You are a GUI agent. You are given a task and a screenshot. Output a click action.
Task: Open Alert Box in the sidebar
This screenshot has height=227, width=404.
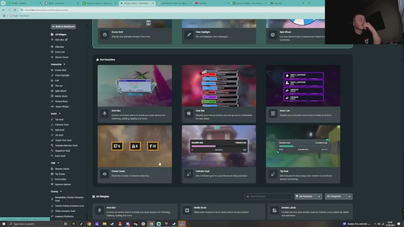tap(59, 40)
